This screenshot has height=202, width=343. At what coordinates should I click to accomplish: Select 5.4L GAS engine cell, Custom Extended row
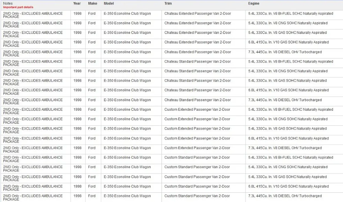click(287, 129)
